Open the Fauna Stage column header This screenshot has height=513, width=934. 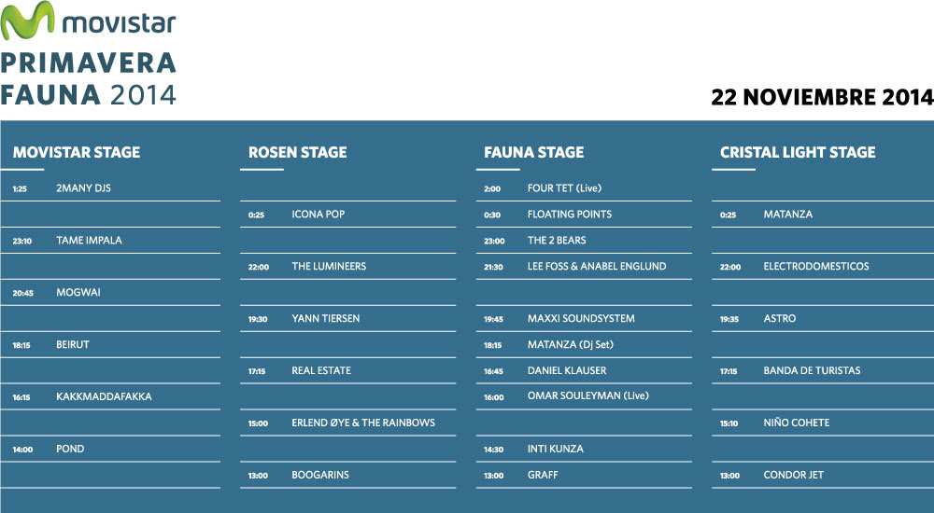[x=533, y=152]
